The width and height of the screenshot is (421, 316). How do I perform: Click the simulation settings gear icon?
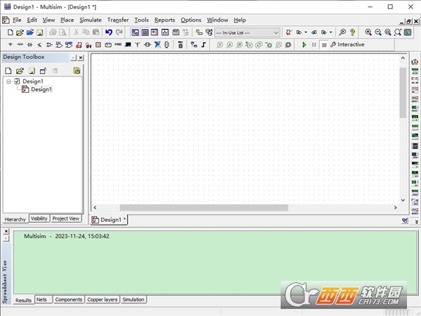click(x=288, y=45)
